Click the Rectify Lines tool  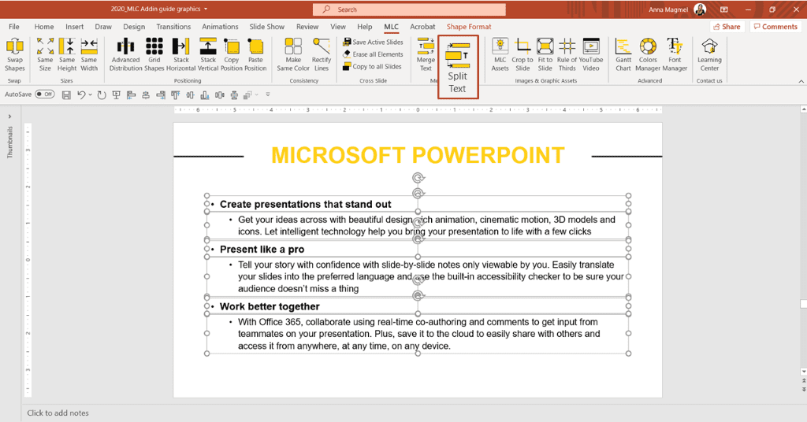pyautogui.click(x=322, y=54)
